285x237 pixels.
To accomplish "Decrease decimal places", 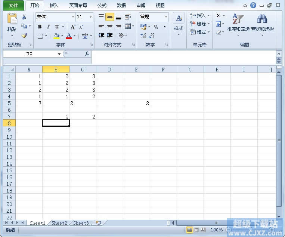I will tap(152, 36).
